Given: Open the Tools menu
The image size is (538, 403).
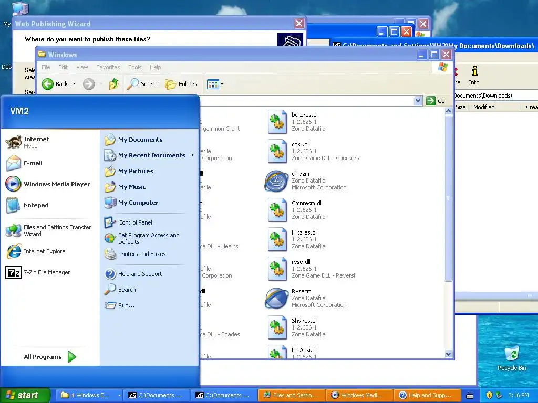Looking at the screenshot, I should (x=135, y=67).
